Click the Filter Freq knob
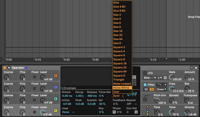Viewport: 200px width, 117px height. pyautogui.click(x=172, y=89)
